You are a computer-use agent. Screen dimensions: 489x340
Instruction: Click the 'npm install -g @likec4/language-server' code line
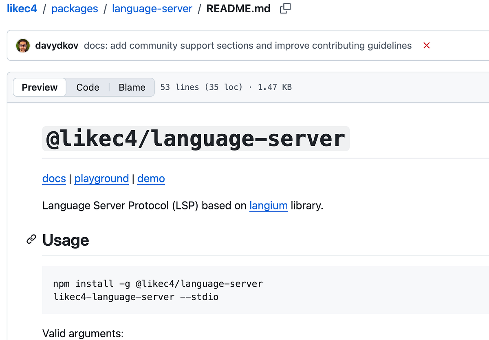coord(158,284)
